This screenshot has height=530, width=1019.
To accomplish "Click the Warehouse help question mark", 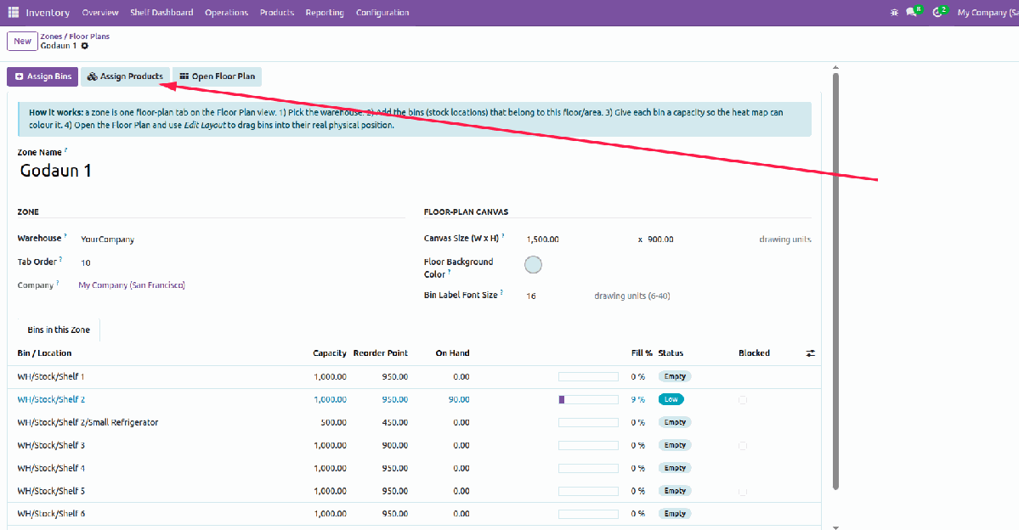I will (65, 236).
